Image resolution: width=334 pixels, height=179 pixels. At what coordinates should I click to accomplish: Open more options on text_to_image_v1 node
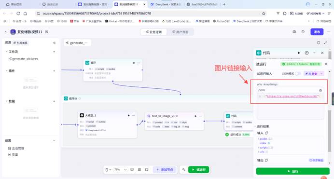click(x=200, y=116)
